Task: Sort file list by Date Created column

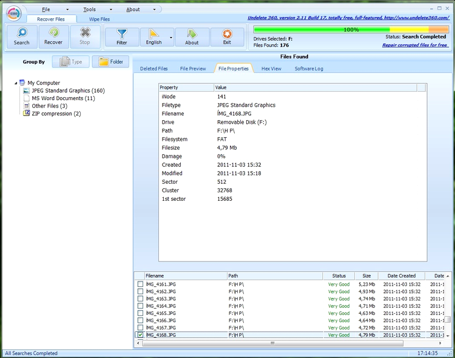Action: pyautogui.click(x=402, y=276)
